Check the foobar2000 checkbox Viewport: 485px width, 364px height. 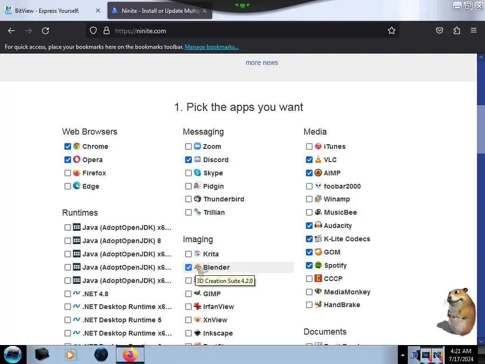coord(309,186)
